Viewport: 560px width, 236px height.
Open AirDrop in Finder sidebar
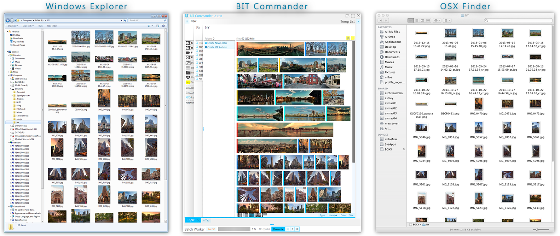pyautogui.click(x=390, y=37)
